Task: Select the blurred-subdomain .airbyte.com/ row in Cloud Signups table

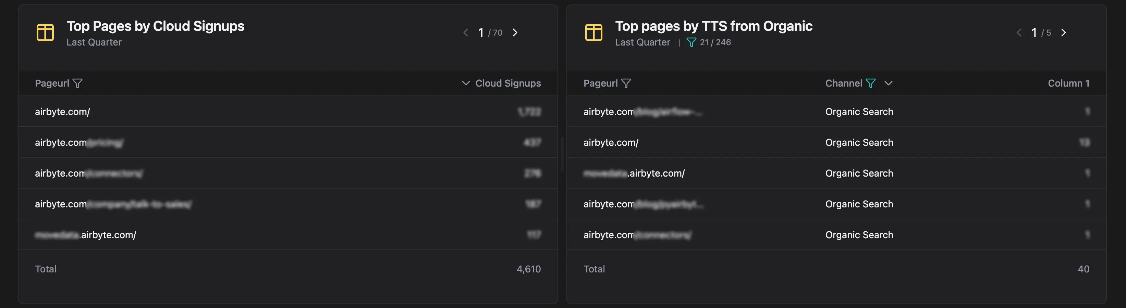Action: point(287,235)
